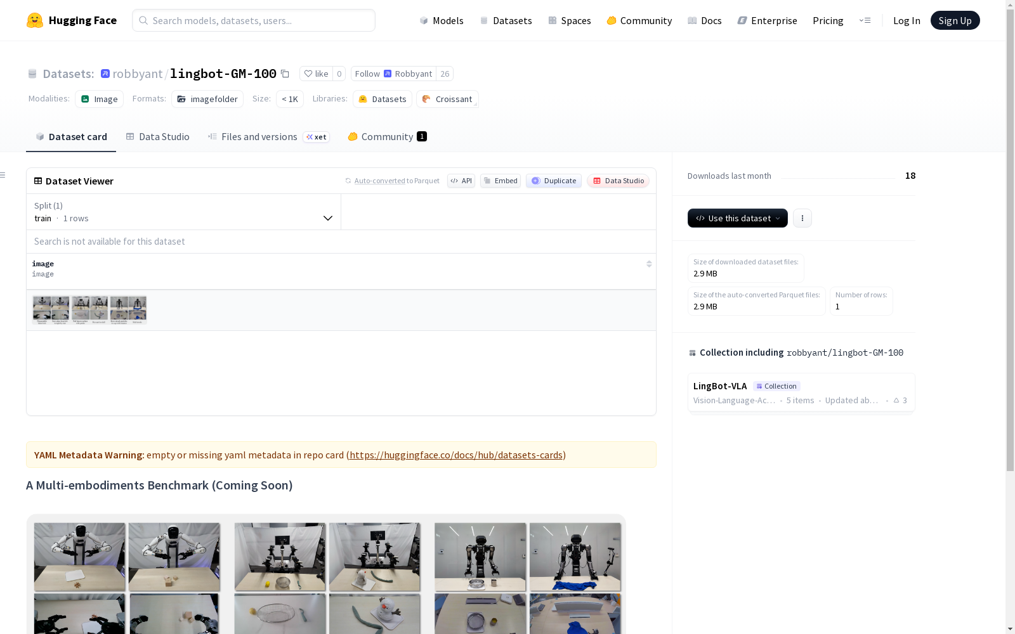Switch to the Data Studio tab
Image resolution: width=1015 pixels, height=634 pixels.
pyautogui.click(x=157, y=136)
